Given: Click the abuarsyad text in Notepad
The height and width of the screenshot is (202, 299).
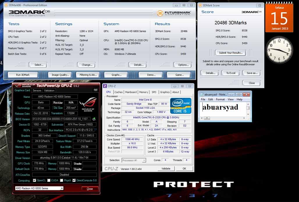Looking at the screenshot, I should 220,107.
